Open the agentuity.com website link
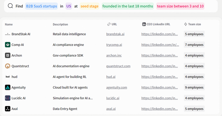Screen dimensions: 222x116 (116, 88)
